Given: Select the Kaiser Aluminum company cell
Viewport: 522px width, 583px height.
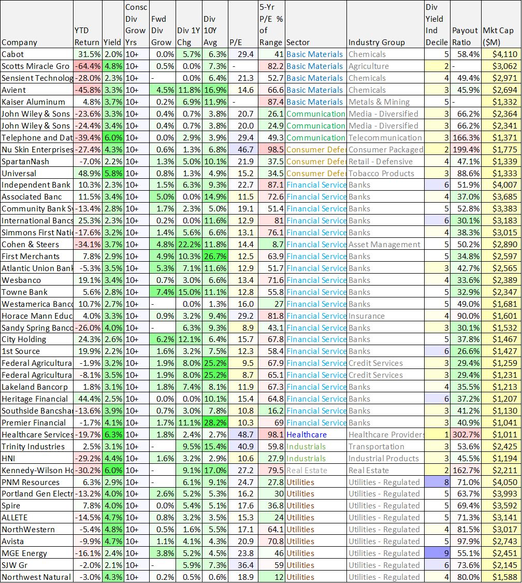Looking at the screenshot, I should point(37,102).
